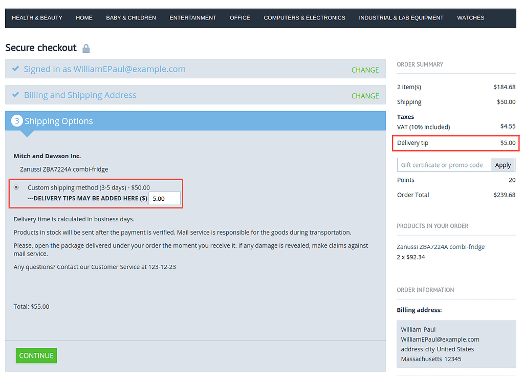Open the OFFICE category
Image resolution: width=524 pixels, height=379 pixels.
pos(239,17)
